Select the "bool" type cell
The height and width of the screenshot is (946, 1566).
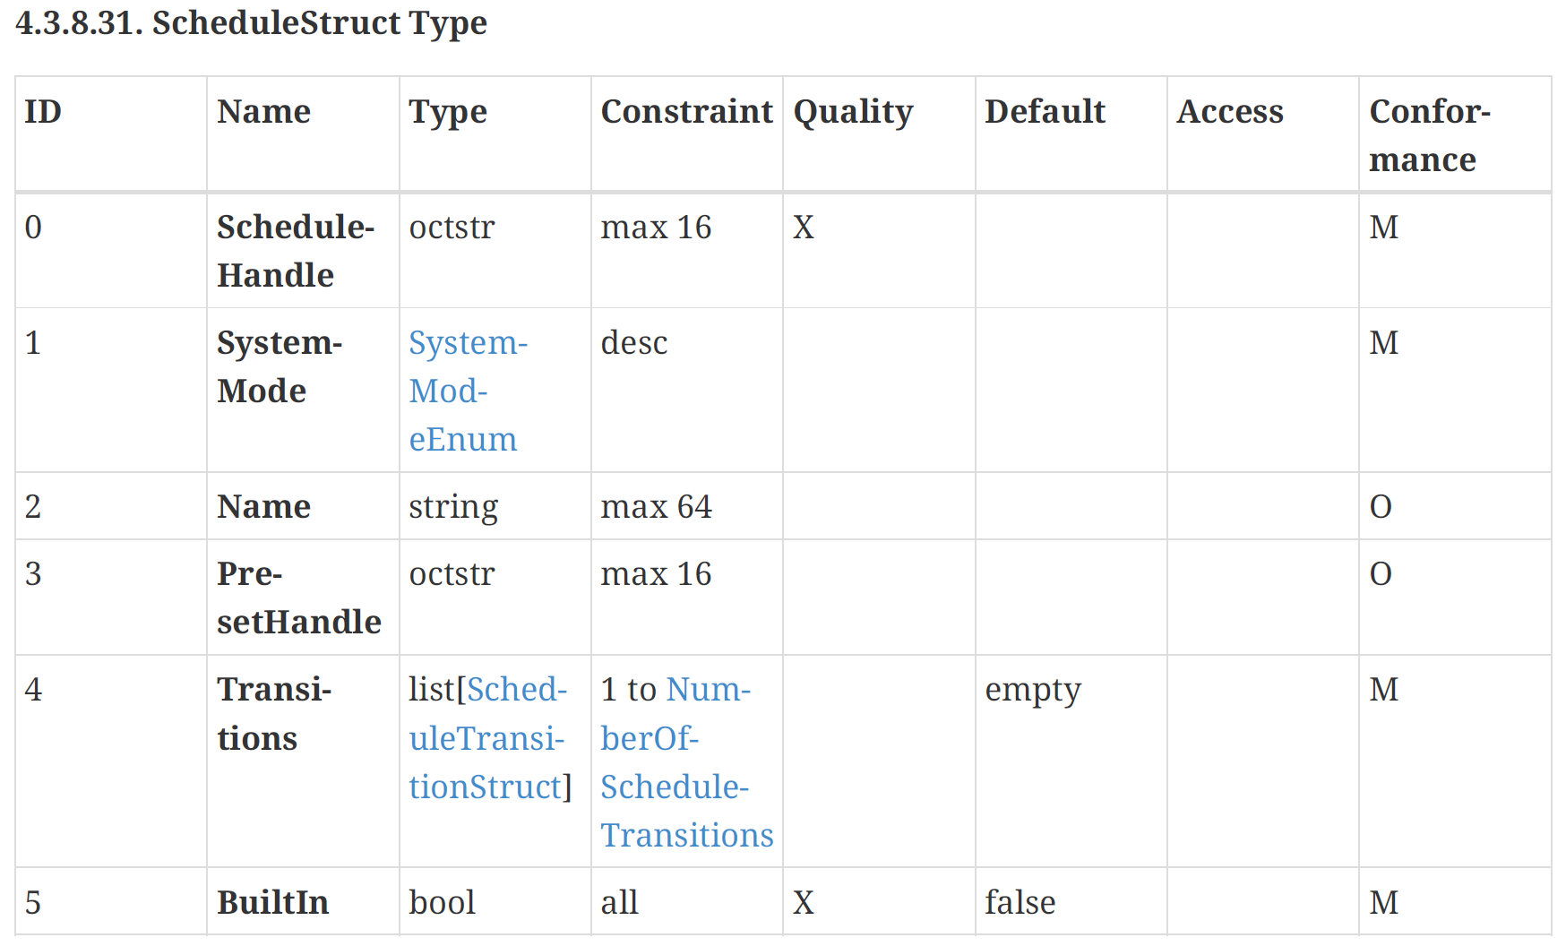pyautogui.click(x=442, y=902)
